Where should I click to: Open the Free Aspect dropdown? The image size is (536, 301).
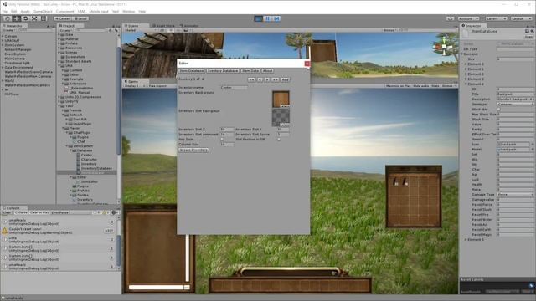[157, 86]
